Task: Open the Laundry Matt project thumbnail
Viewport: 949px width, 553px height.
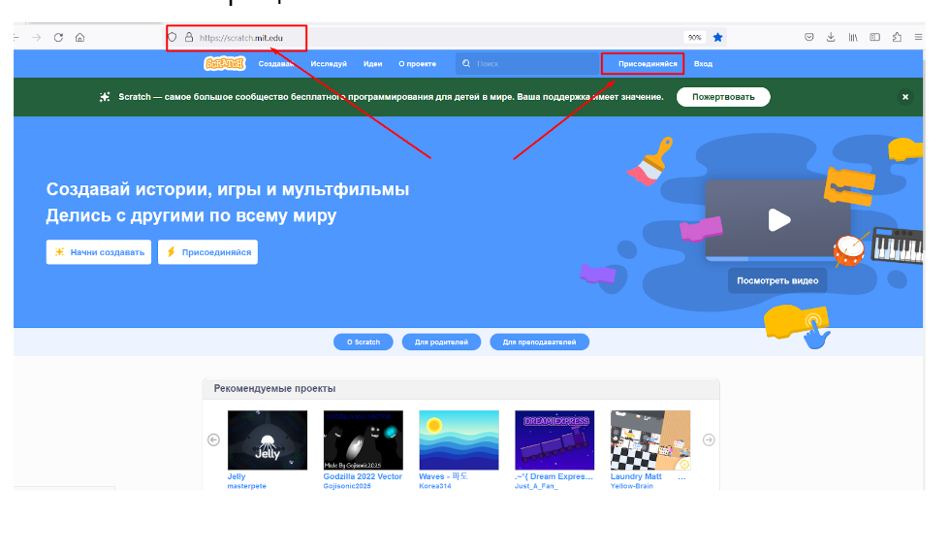Action: point(650,440)
